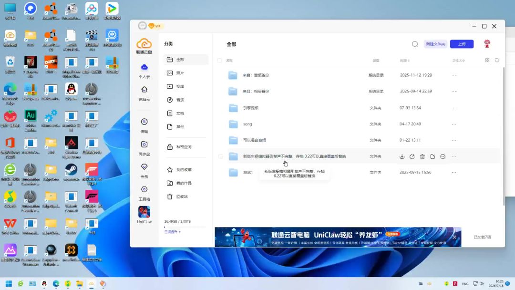Viewport: 515px width, 290px height.
Task: Click the file list vertical scrollbar
Action: pos(504,136)
